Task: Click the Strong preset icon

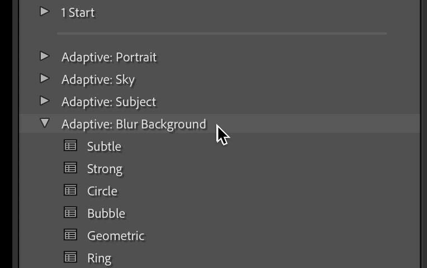Action: coord(70,168)
